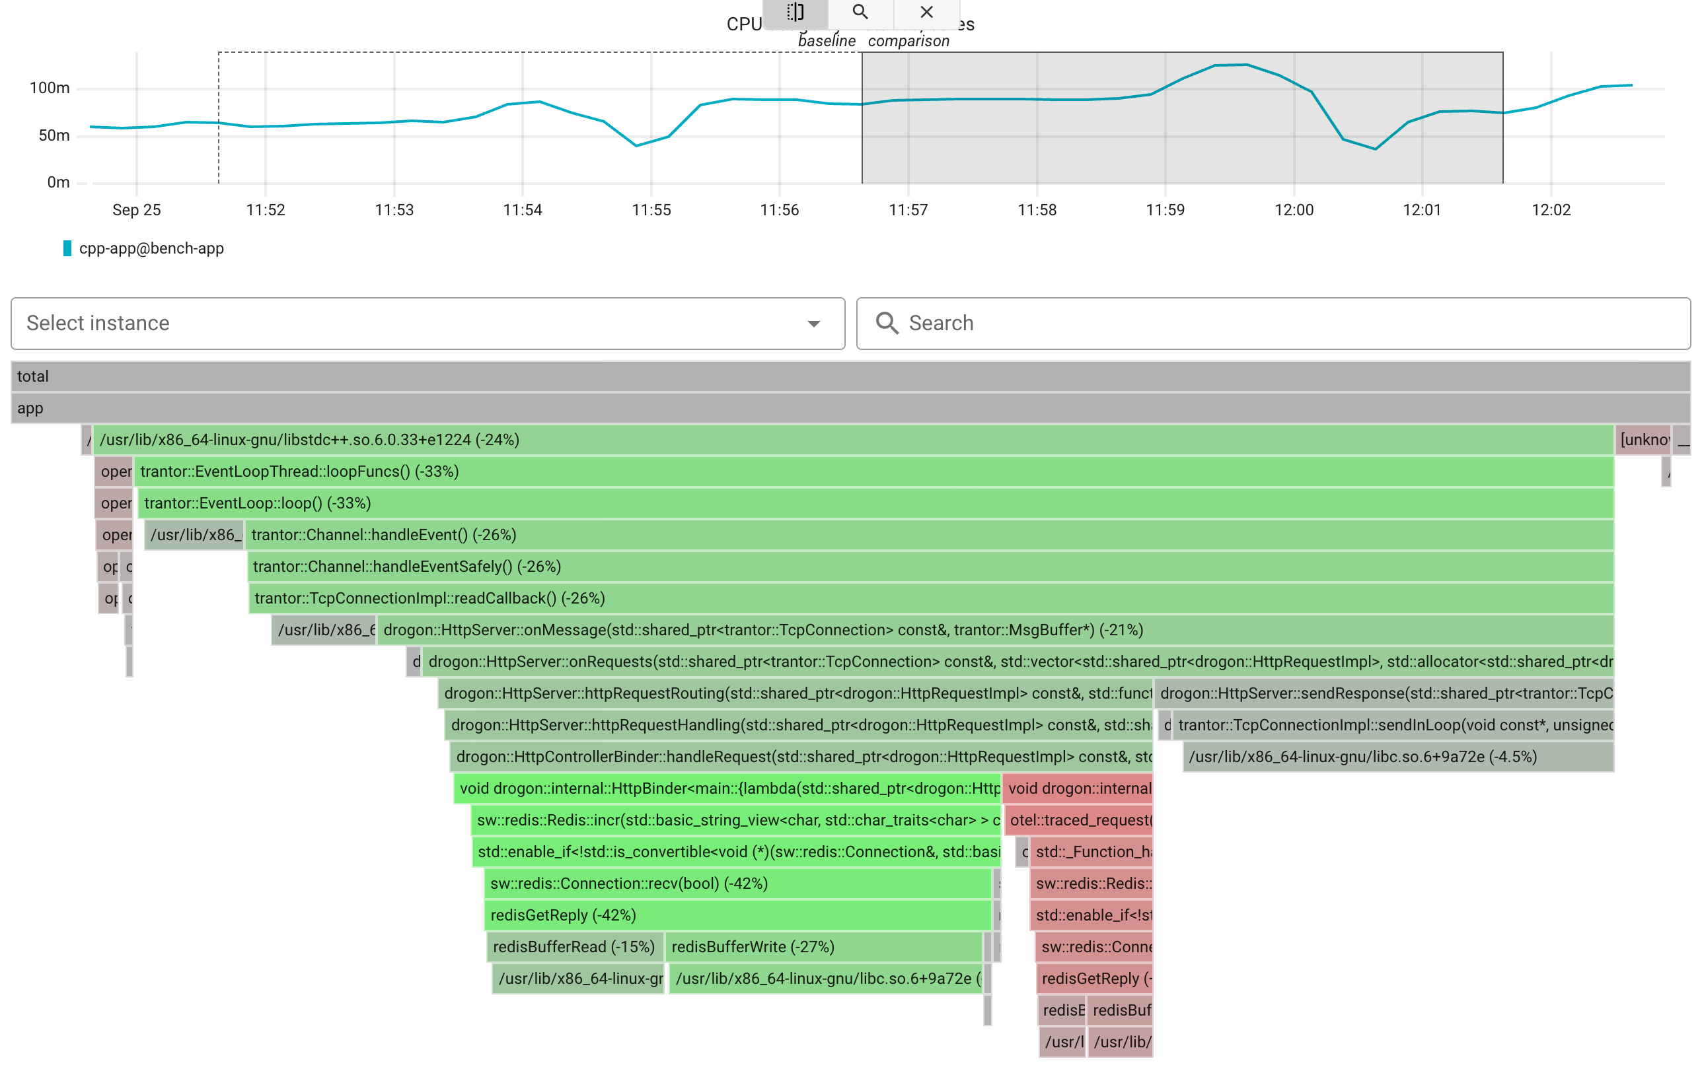Click the trantor::Channel::handleEventSafely() frame
The height and width of the screenshot is (1079, 1702).
point(930,567)
